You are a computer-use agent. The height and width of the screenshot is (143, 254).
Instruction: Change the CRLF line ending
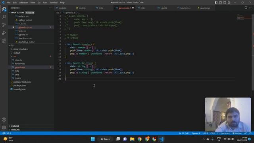point(213,133)
